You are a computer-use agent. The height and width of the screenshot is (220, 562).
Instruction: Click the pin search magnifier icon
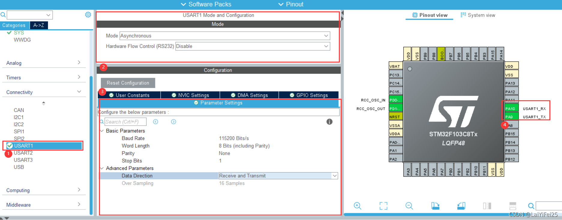point(531,206)
